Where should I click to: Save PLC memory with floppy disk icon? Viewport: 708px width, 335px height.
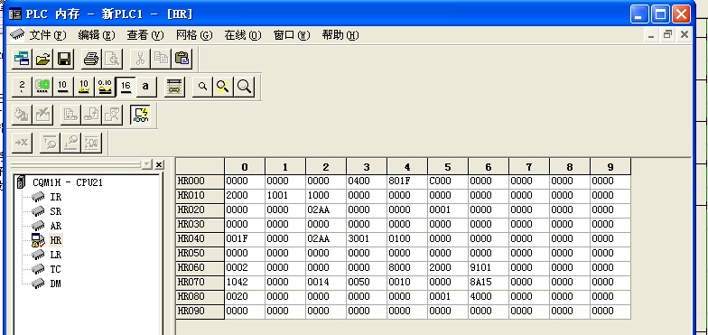tap(63, 58)
